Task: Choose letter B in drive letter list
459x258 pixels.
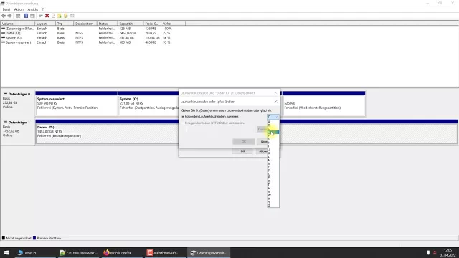Action: click(x=273, y=125)
